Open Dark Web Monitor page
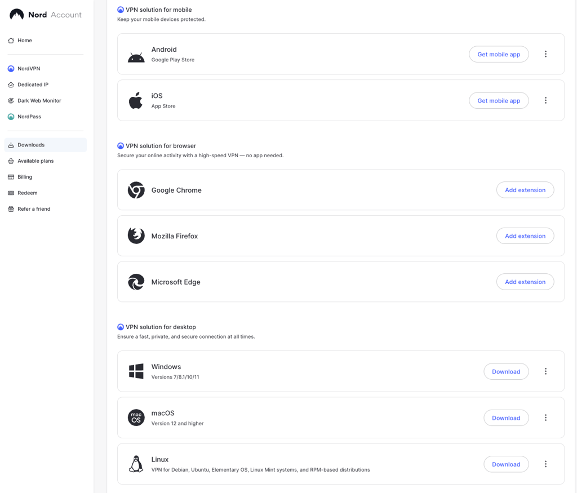The width and height of the screenshot is (577, 493). (x=46, y=100)
